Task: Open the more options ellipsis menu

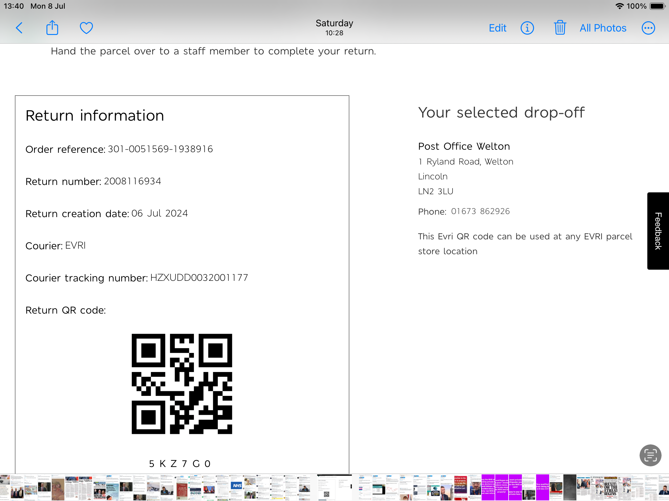Action: pos(648,28)
